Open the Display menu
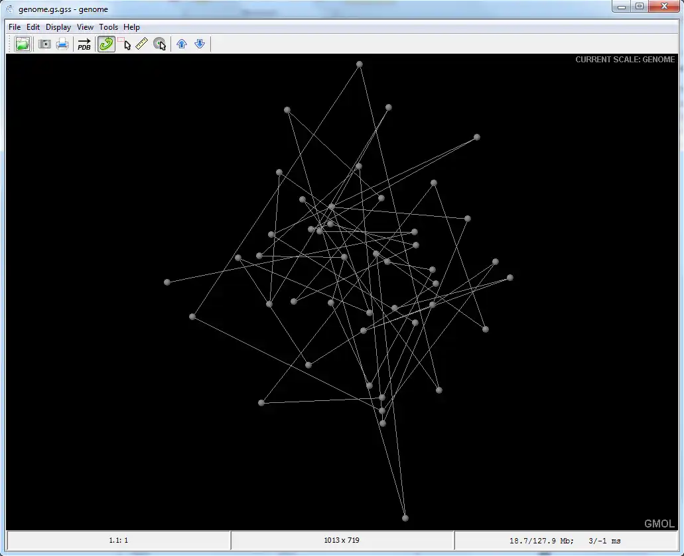The image size is (684, 556). [x=58, y=27]
